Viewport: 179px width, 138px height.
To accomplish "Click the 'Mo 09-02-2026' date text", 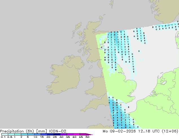I will click(119, 131).
